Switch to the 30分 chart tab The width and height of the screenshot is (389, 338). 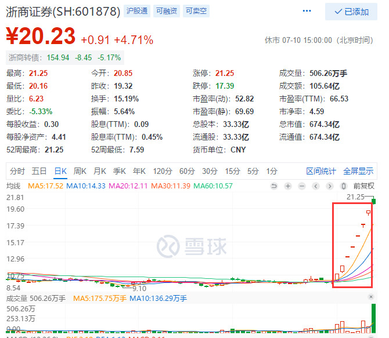(210, 171)
